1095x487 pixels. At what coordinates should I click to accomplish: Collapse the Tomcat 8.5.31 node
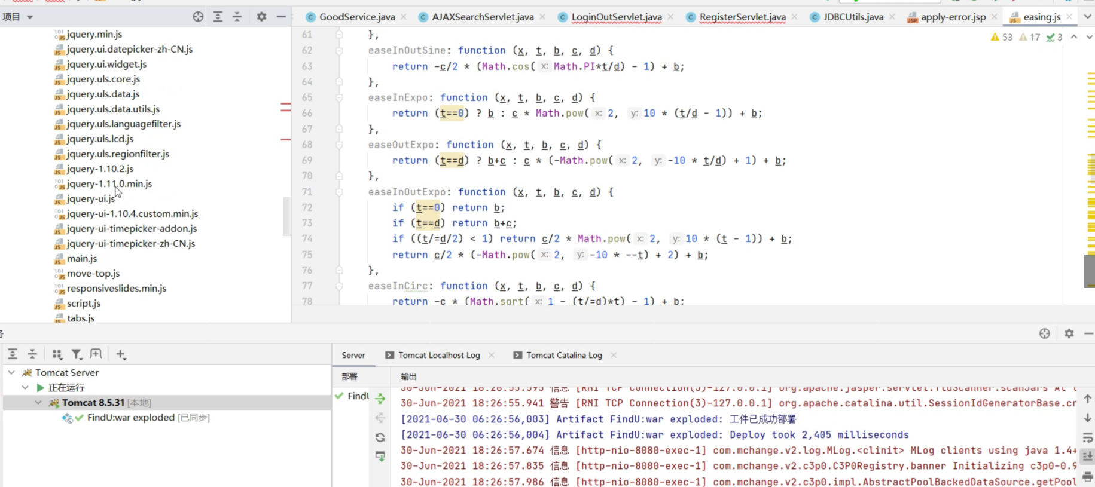point(39,403)
